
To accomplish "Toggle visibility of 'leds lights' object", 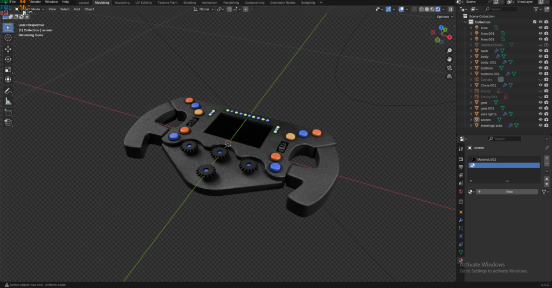I will (x=540, y=114).
